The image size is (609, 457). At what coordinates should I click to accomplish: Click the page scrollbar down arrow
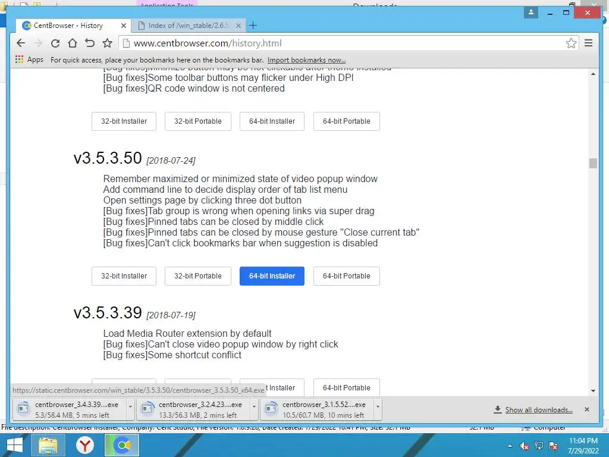(x=593, y=390)
